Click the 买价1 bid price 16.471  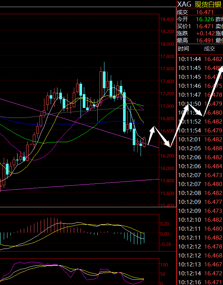tap(205, 26)
